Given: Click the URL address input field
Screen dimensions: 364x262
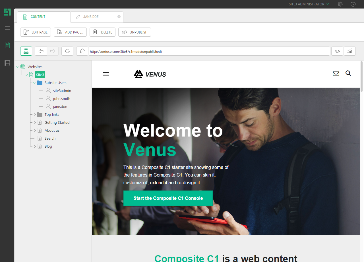Looking at the screenshot, I should click(x=209, y=51).
